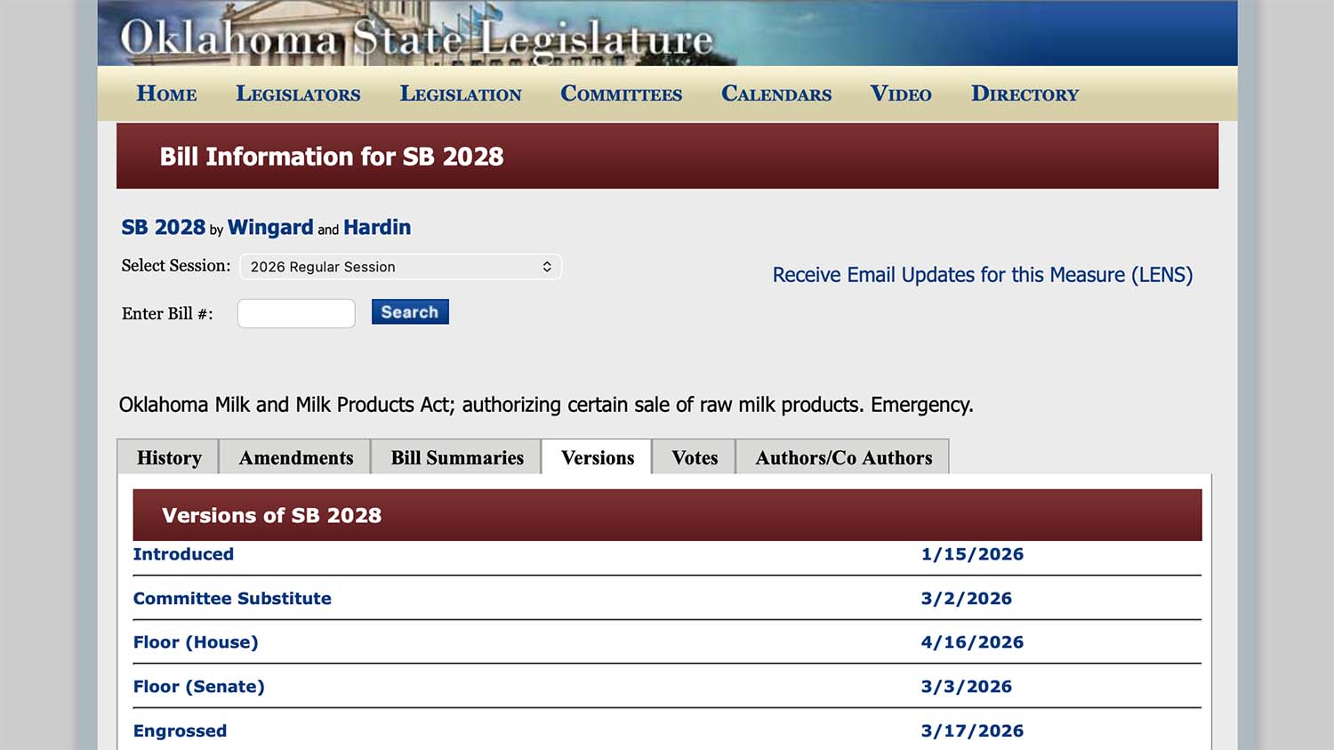
Task: Open the Committees navigation menu
Action: coord(621,93)
